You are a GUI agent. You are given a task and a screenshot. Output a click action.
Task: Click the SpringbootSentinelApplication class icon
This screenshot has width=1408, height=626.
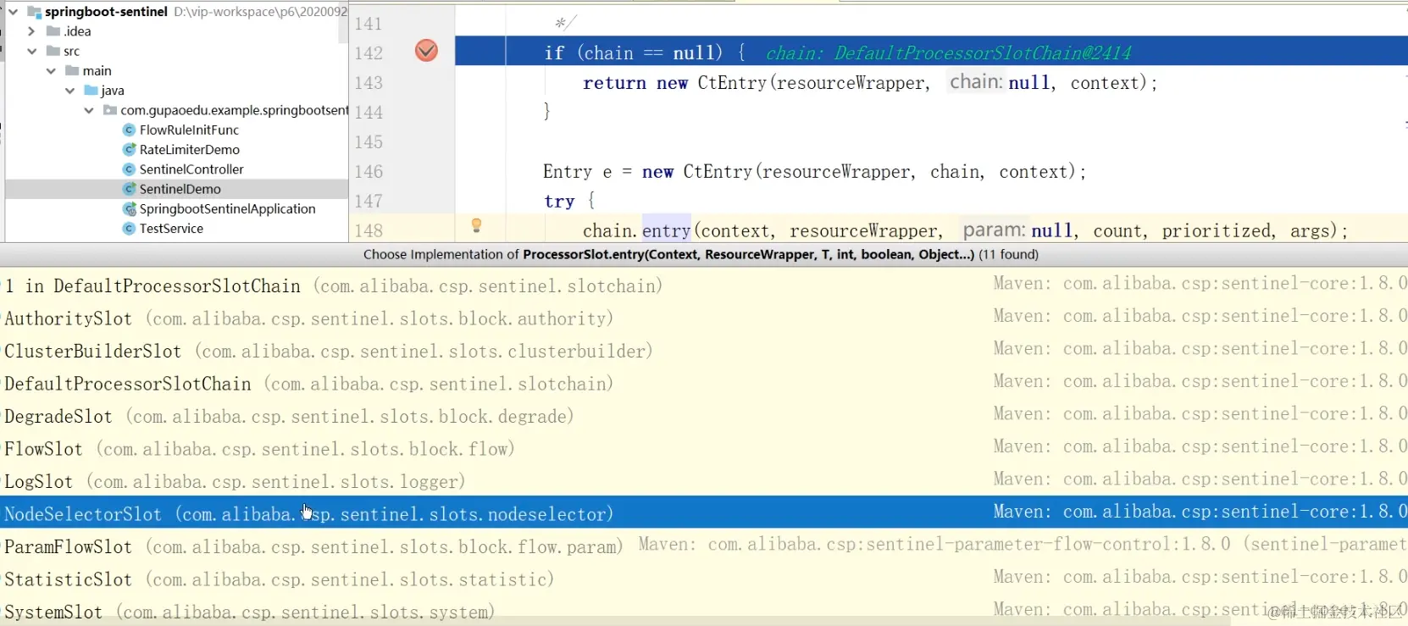tap(129, 208)
